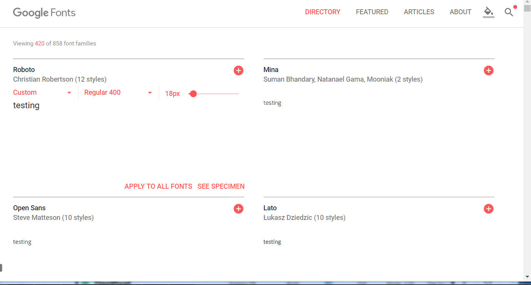The height and width of the screenshot is (285, 531).
Task: Click the Google Fonts logo
Action: tap(44, 13)
